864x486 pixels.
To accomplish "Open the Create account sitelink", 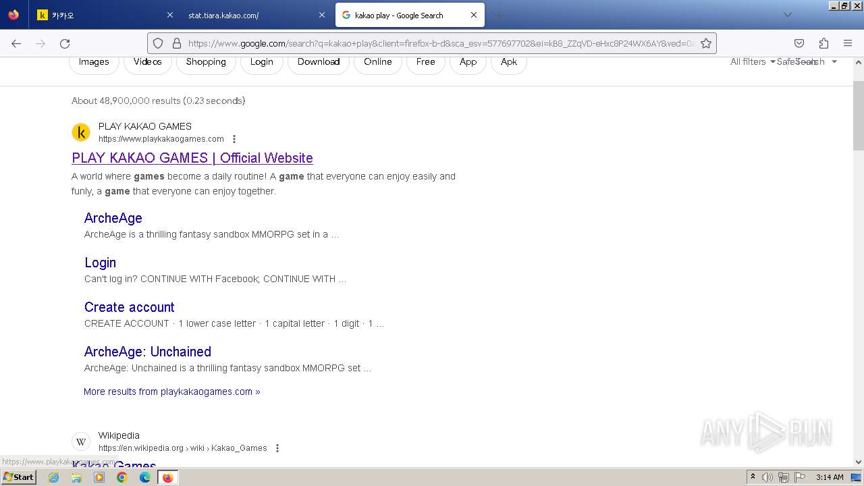I will point(130,307).
